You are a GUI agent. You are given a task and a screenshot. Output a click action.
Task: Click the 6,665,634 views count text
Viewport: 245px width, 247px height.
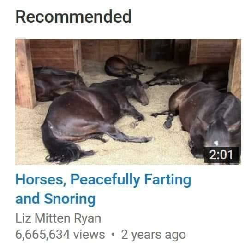(x=60, y=234)
